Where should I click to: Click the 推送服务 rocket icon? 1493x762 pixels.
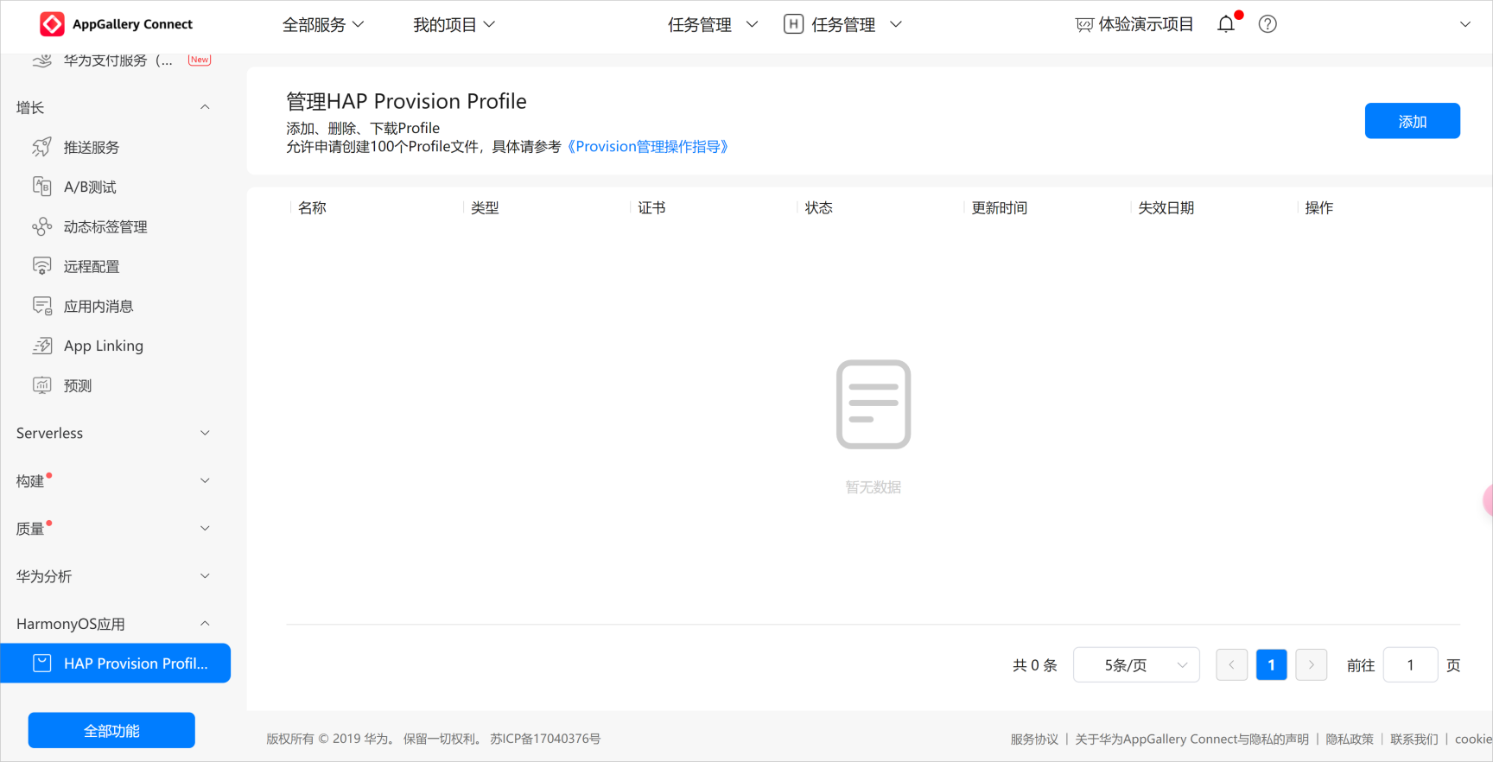(41, 147)
